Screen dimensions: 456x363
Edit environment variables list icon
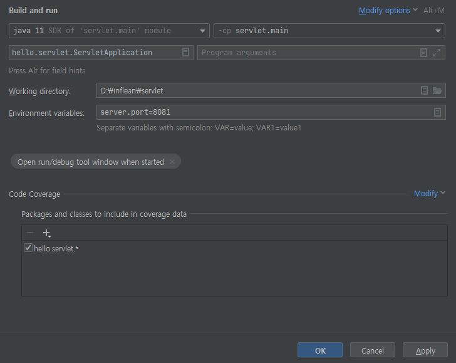[437, 112]
